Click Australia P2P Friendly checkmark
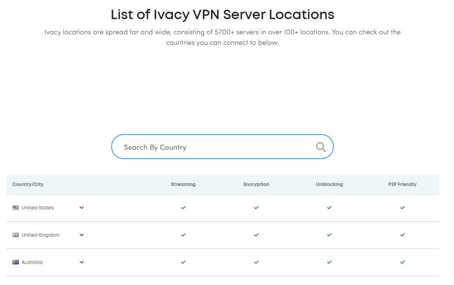This screenshot has width=454, height=285. pos(403,262)
